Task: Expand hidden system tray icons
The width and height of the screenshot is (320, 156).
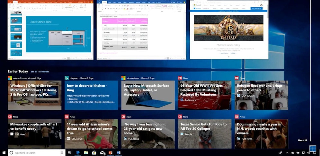Action: point(287,153)
